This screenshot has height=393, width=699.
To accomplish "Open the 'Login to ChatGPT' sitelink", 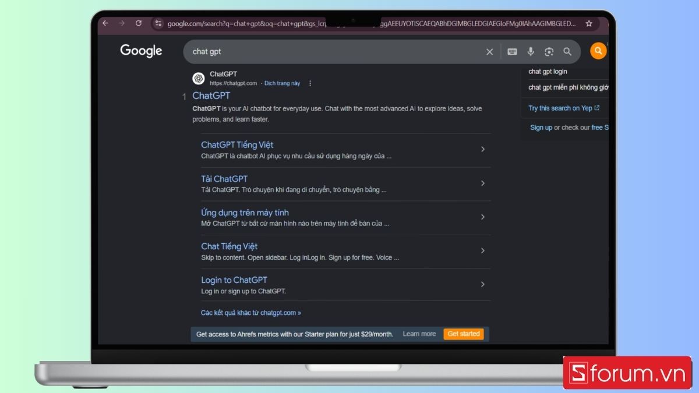I will (234, 280).
